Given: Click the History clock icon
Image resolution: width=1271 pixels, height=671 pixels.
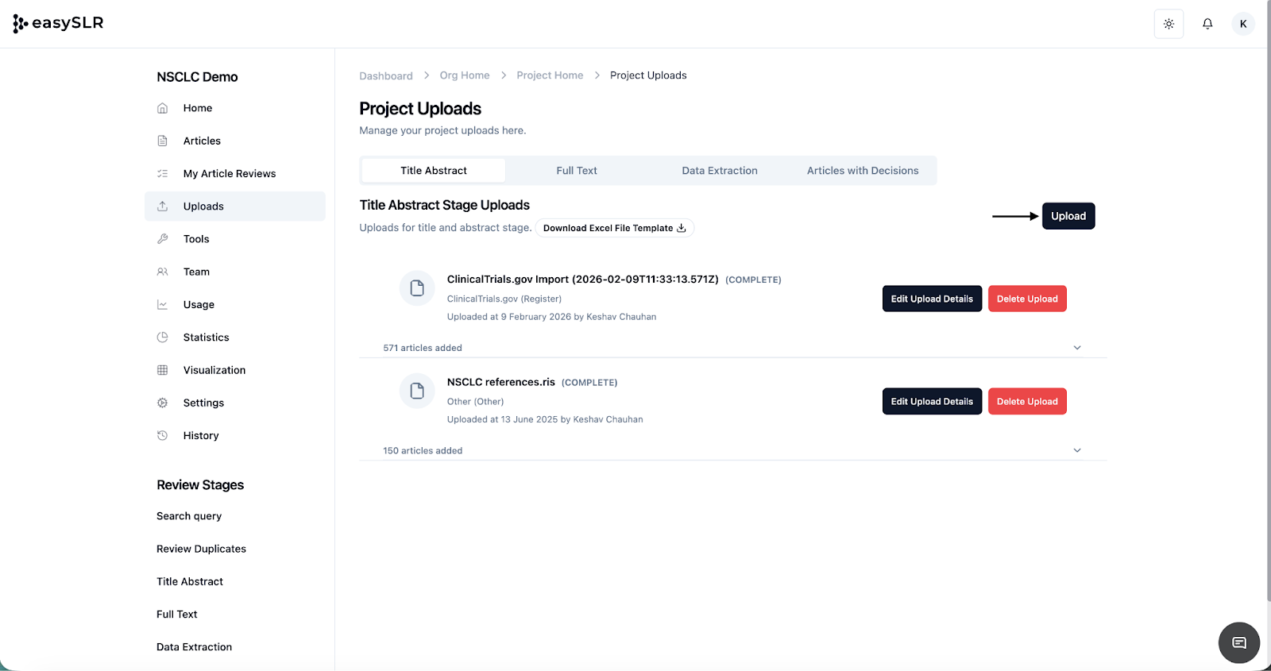Looking at the screenshot, I should point(163,436).
